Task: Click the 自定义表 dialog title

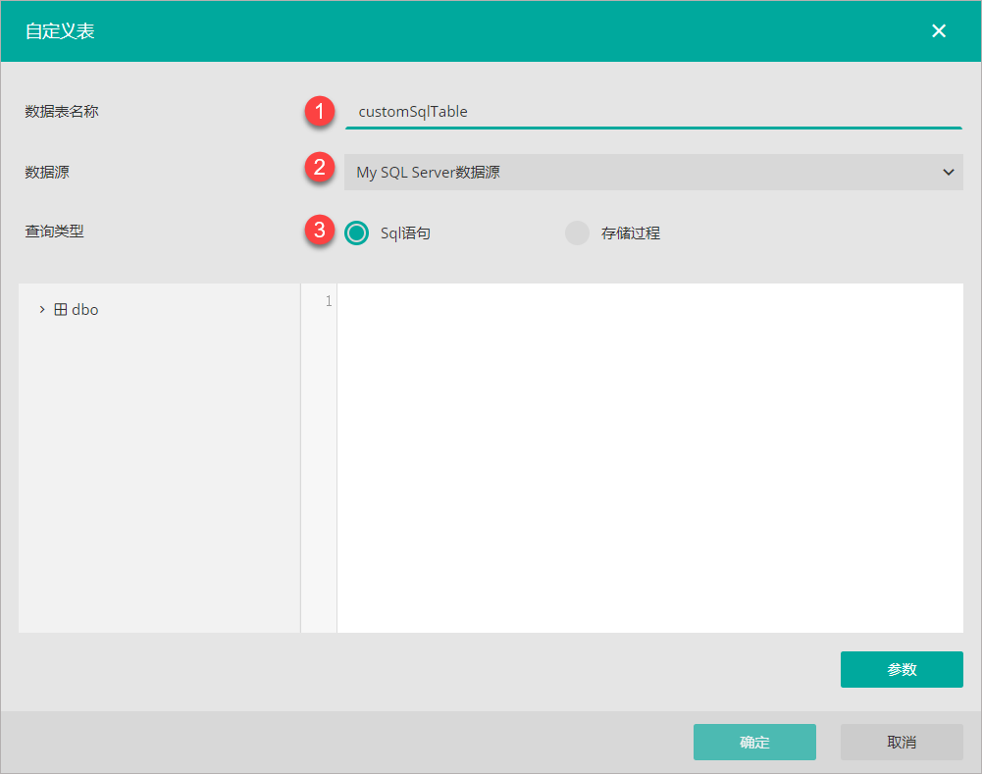Action: pyautogui.click(x=60, y=31)
